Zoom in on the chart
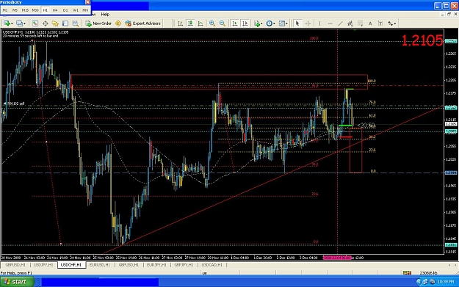This screenshot has height=287, width=459. click(212, 23)
